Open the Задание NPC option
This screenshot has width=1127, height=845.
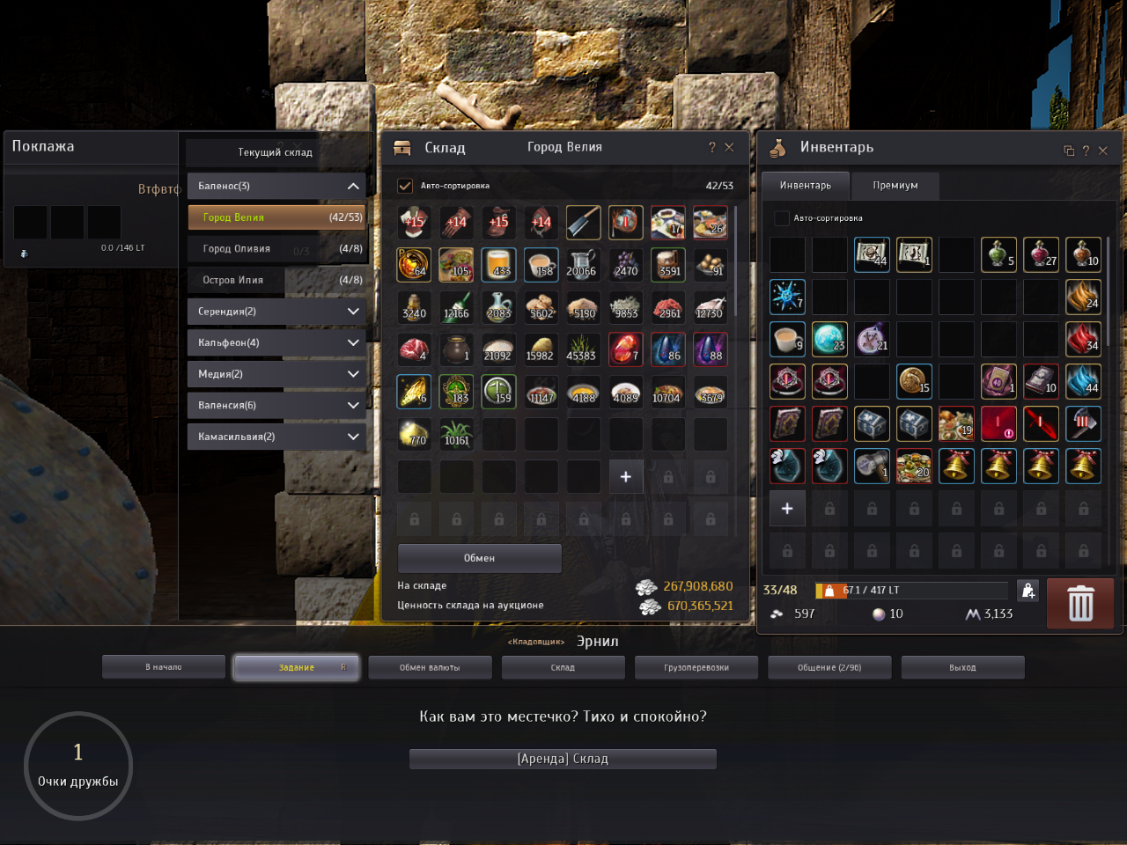(x=297, y=667)
